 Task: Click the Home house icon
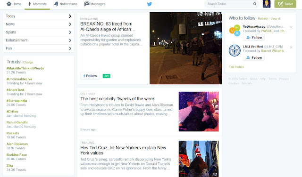(9, 4)
